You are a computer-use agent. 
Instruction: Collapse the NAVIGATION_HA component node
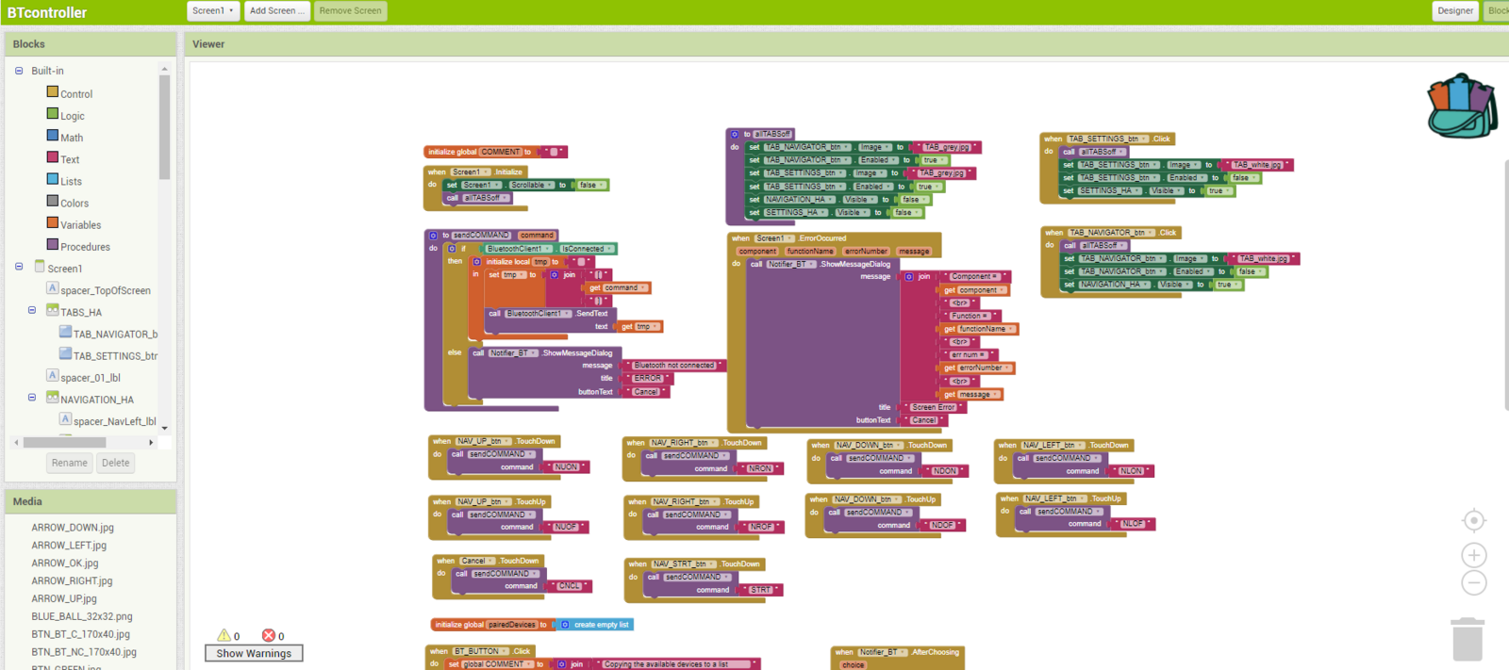click(32, 398)
